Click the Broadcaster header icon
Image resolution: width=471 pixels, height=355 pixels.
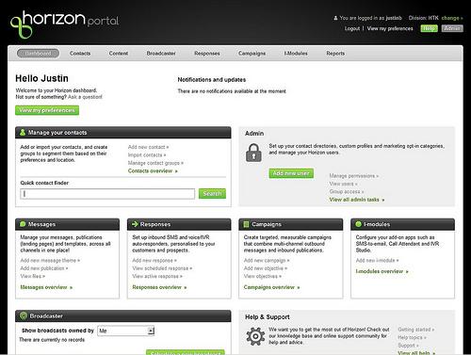coord(24,315)
